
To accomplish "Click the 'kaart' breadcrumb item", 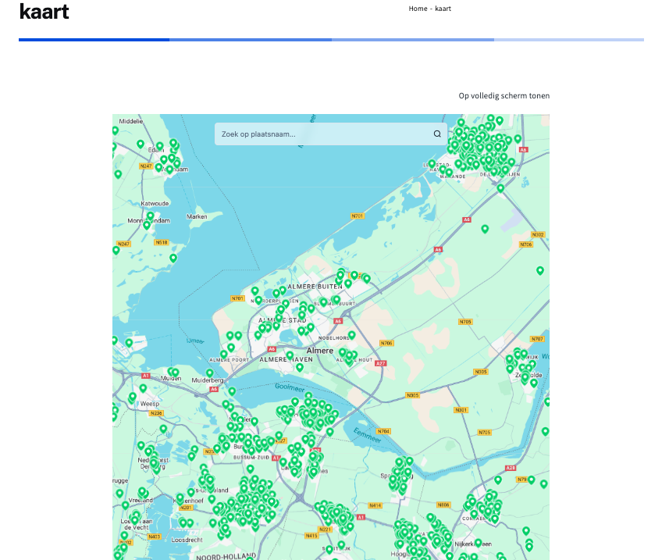I will pyautogui.click(x=443, y=9).
